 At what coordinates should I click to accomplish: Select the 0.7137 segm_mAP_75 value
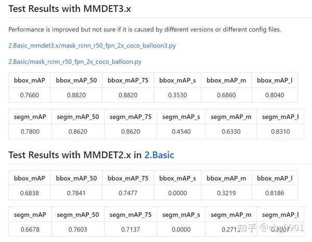tap(131, 230)
